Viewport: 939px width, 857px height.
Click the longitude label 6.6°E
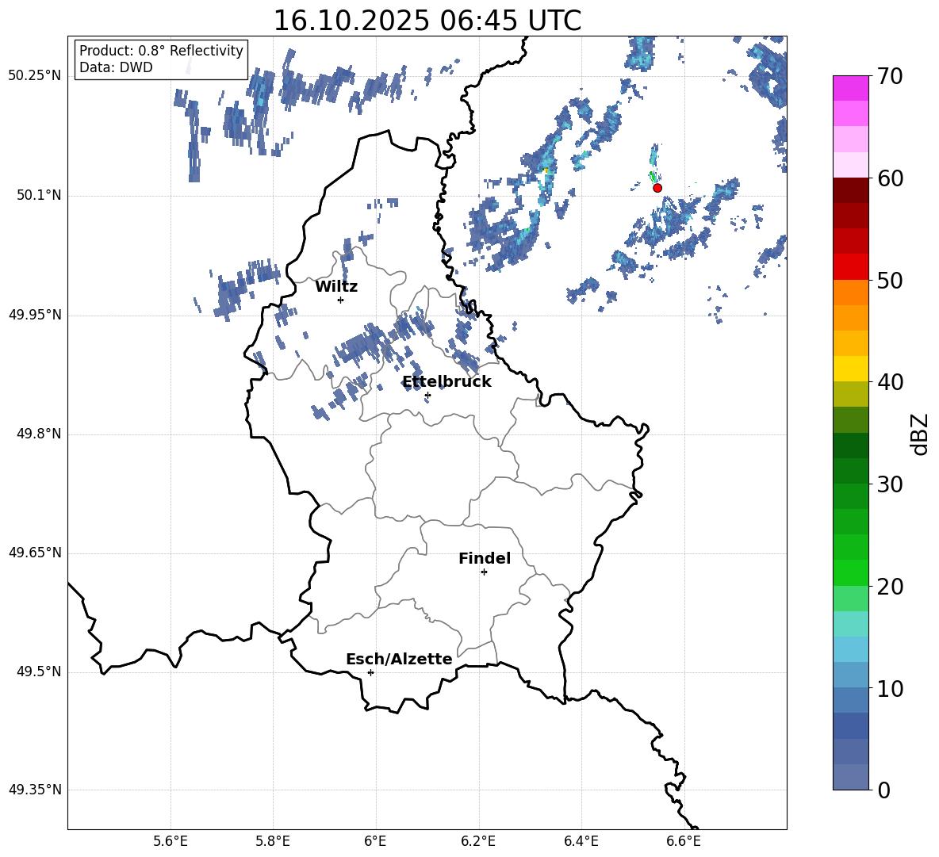pos(684,841)
